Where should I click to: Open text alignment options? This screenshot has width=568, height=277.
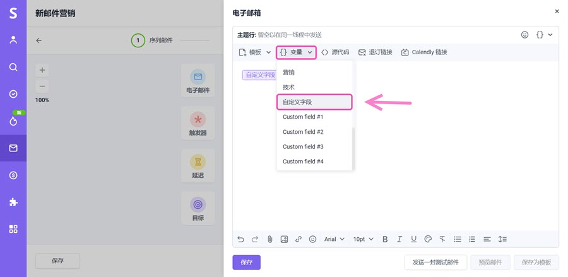487,239
